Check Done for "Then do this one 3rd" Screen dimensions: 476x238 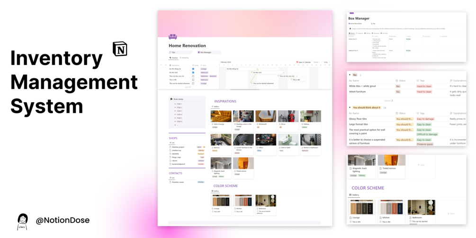point(193,76)
